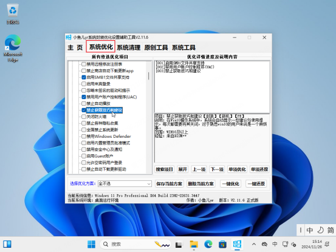Check 启用内置管理员批准模式 option
This screenshot has height=252, width=336.
point(84,143)
